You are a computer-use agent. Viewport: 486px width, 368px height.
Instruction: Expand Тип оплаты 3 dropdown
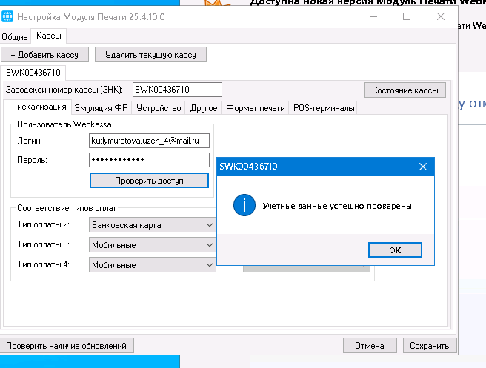pos(152,245)
